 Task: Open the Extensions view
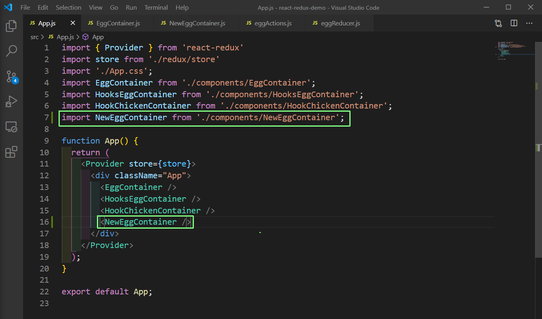click(x=11, y=152)
